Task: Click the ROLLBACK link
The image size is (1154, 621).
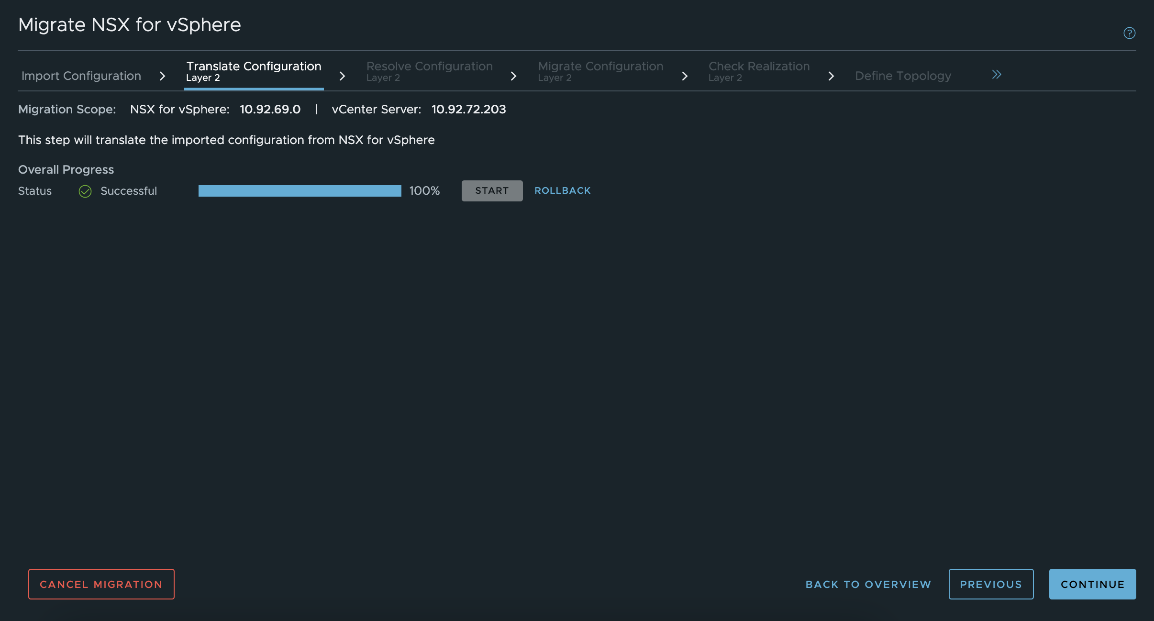Action: point(562,190)
